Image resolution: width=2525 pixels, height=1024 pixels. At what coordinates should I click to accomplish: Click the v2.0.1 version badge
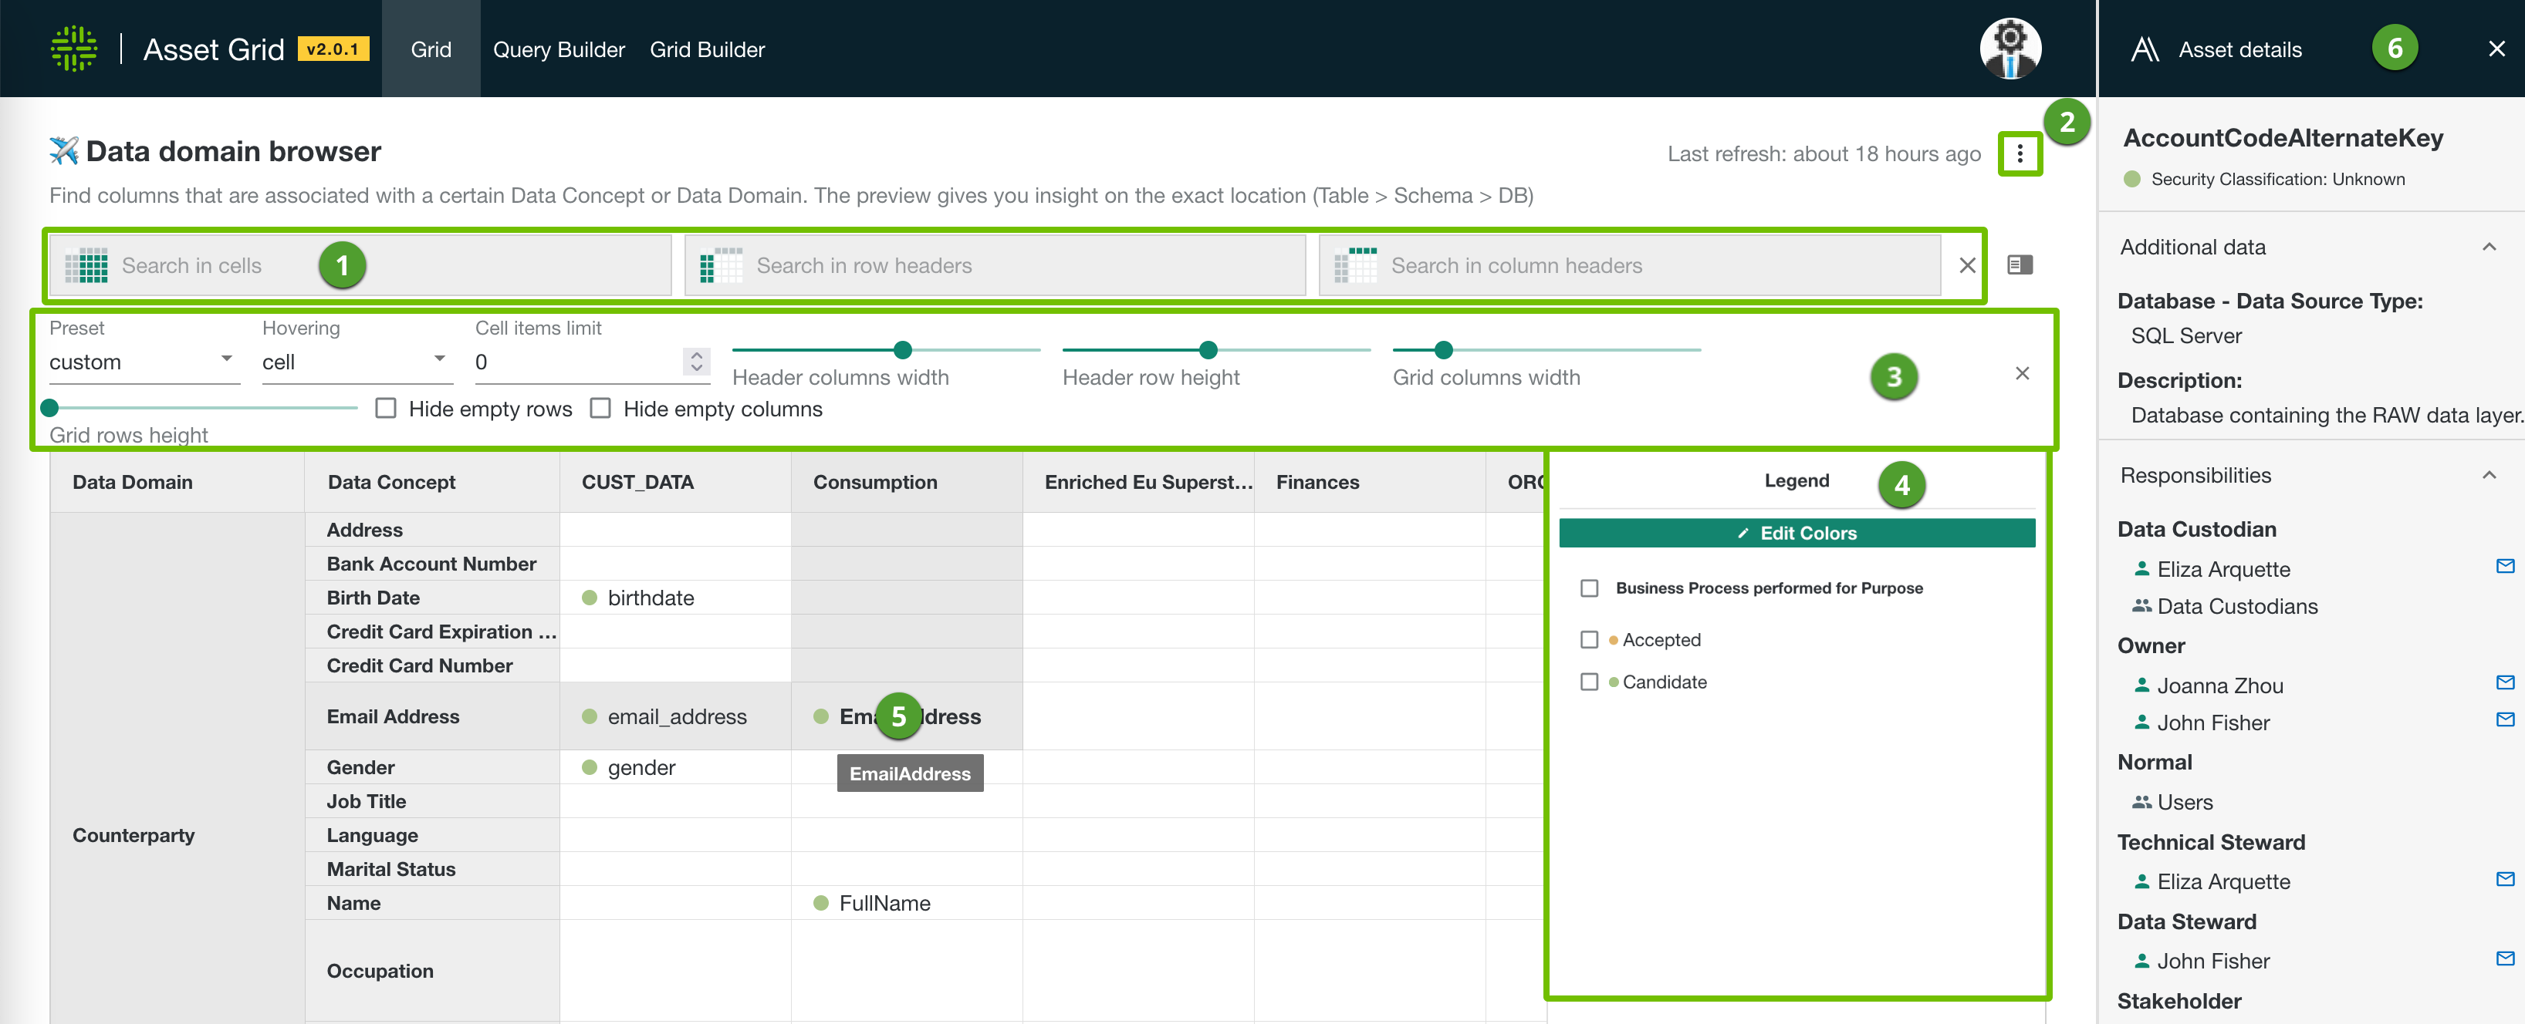pyautogui.click(x=333, y=49)
